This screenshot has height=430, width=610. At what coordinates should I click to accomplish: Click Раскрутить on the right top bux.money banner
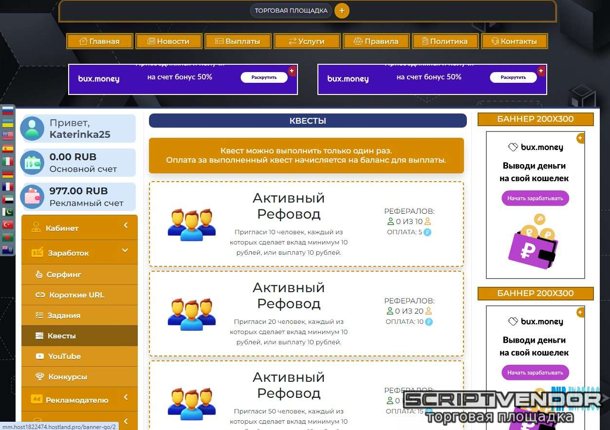point(514,77)
